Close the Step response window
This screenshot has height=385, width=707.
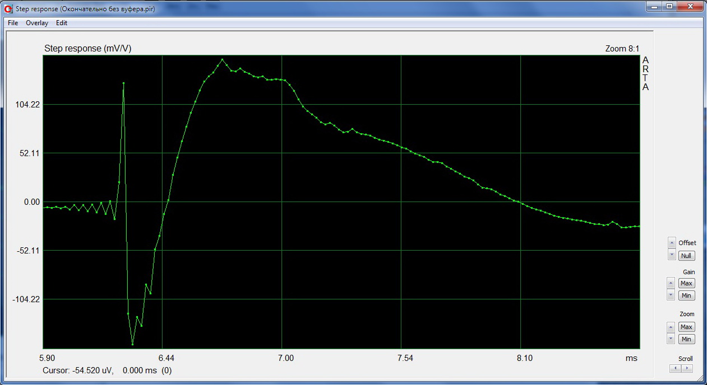coord(690,6)
